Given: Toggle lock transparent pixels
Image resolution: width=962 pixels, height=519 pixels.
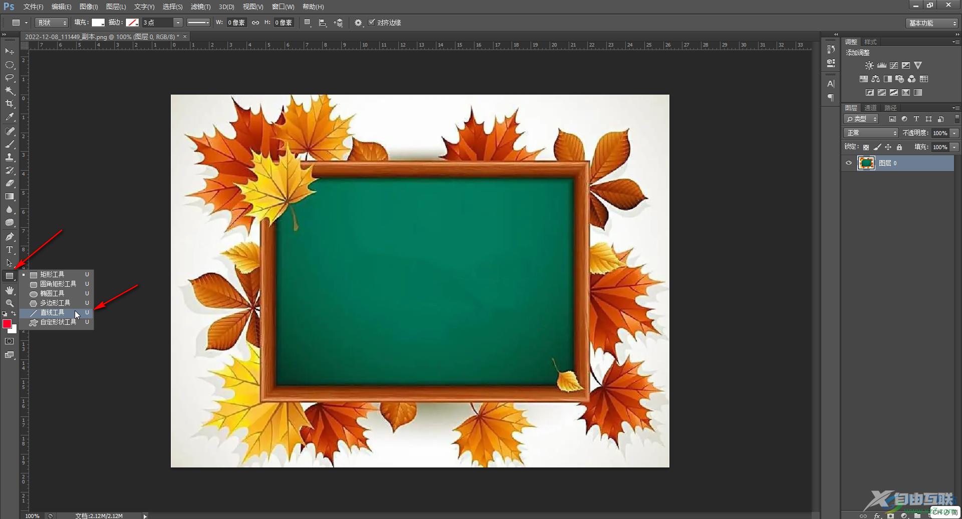Looking at the screenshot, I should pyautogui.click(x=866, y=147).
